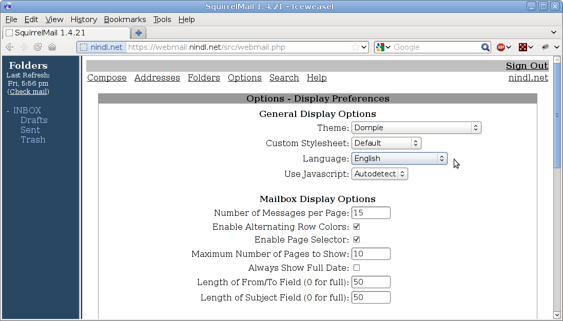The width and height of the screenshot is (563, 321).
Task: Click the Google search engine icon
Action: click(380, 47)
